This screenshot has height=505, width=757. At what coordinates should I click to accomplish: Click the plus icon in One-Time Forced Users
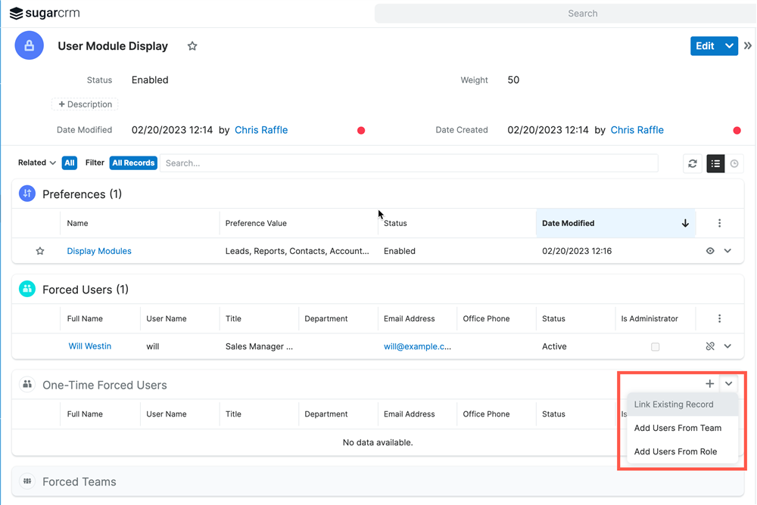pos(709,384)
